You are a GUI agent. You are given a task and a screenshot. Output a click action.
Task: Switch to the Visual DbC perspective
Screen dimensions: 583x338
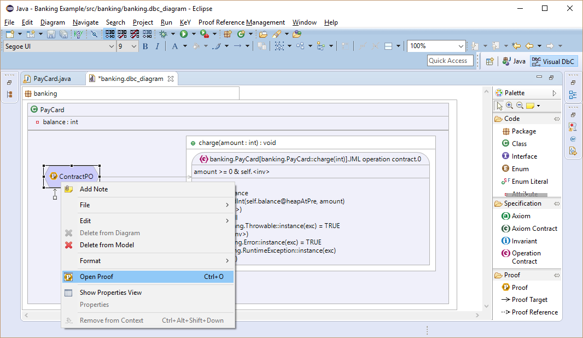(x=553, y=61)
